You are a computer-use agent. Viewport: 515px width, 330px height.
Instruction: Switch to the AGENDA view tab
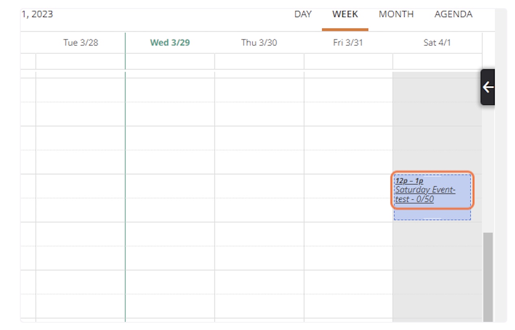point(453,14)
